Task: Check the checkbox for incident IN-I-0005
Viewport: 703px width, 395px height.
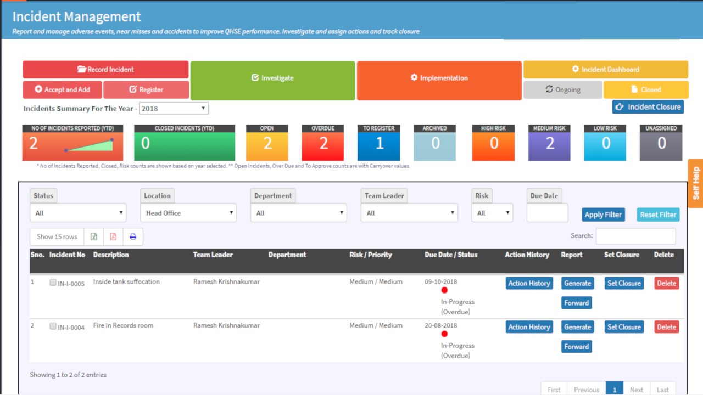Action: coord(53,282)
